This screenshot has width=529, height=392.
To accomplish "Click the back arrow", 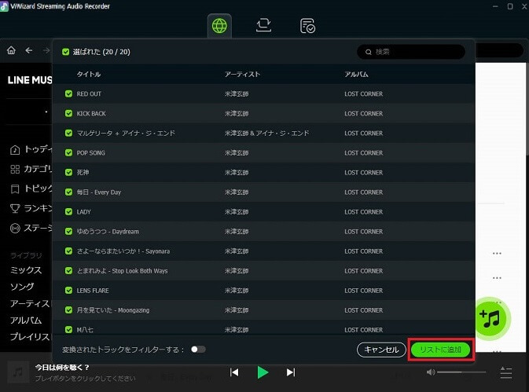I will (29, 50).
